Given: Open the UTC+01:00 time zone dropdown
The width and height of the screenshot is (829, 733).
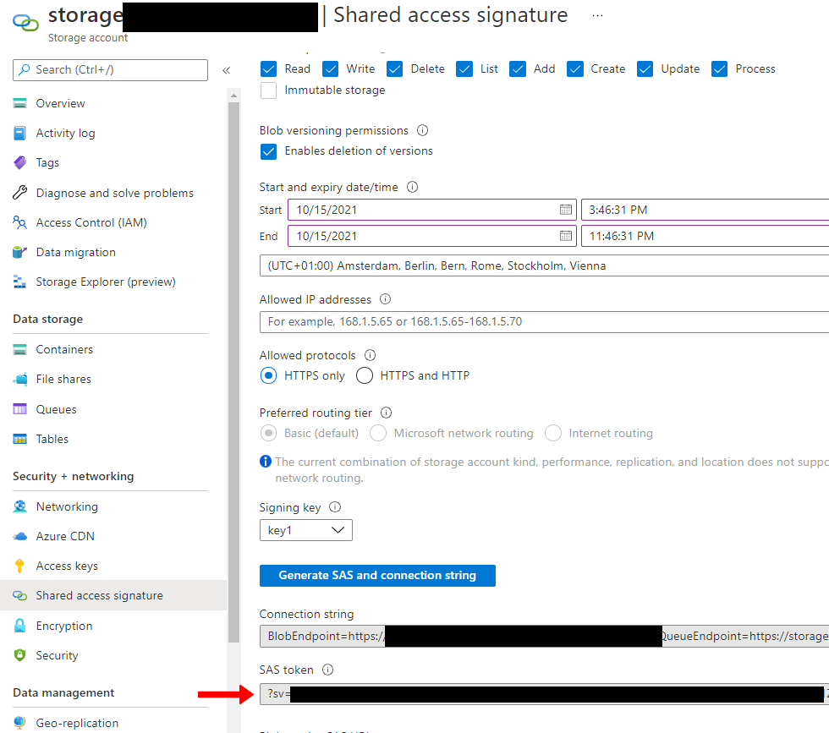Looking at the screenshot, I should [544, 265].
